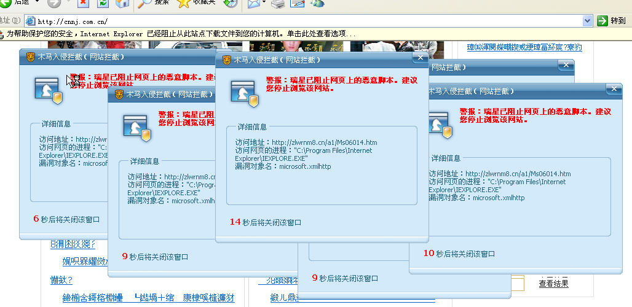Click red 警报 warning text in 10-second popup

(x=535, y=115)
